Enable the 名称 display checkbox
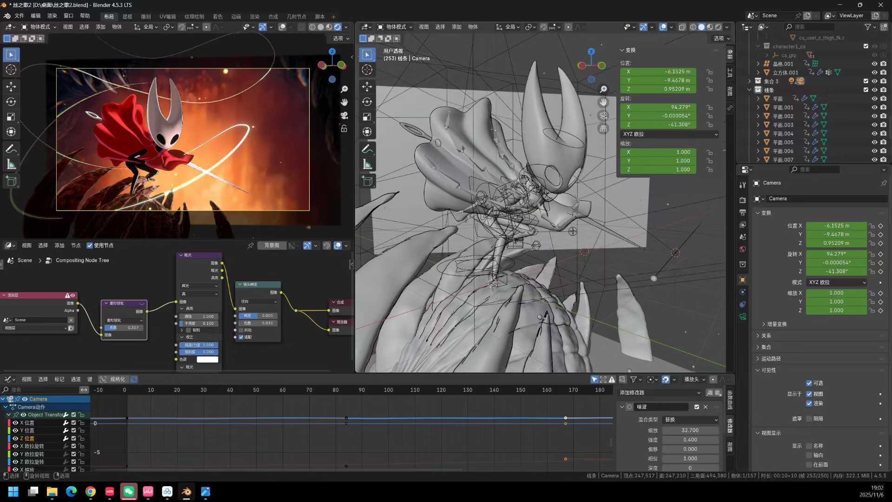Viewport: 892px width, 502px height. click(x=809, y=446)
